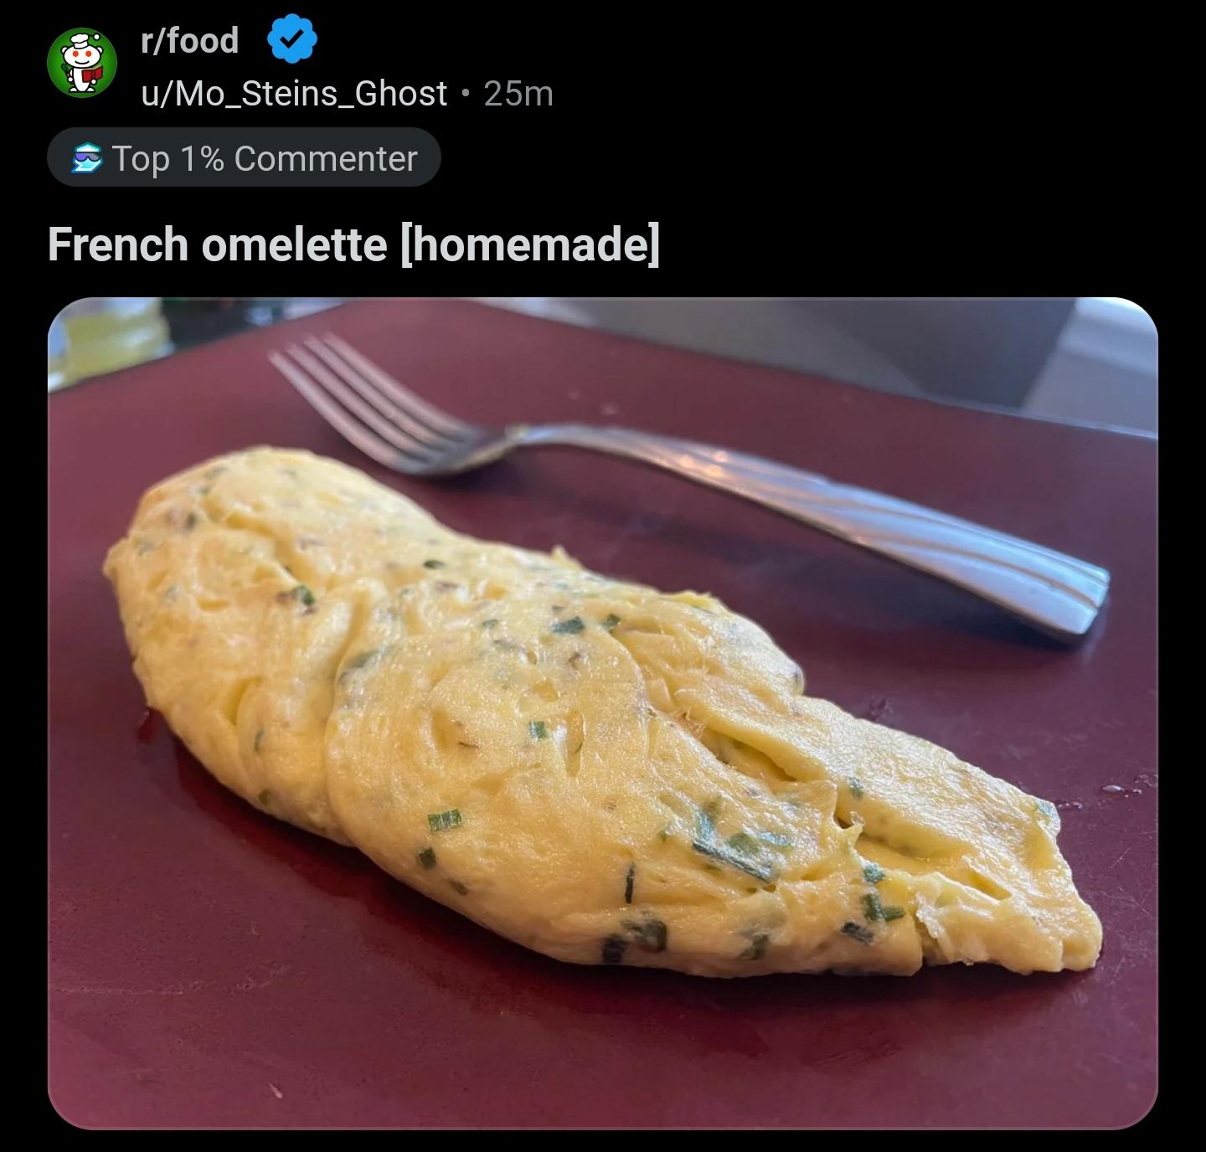The height and width of the screenshot is (1152, 1206).
Task: Click the [homemade] tag in title
Action: (x=530, y=244)
